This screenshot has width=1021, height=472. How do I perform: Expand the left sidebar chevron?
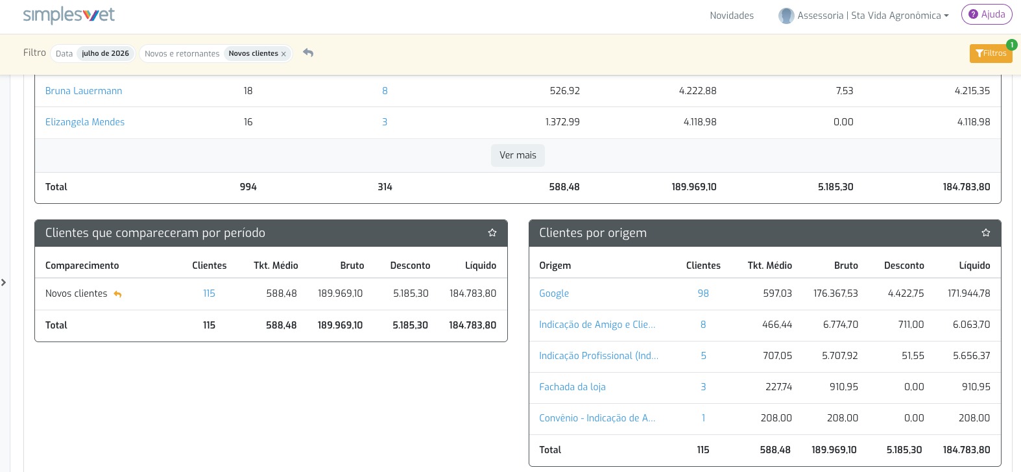4,282
